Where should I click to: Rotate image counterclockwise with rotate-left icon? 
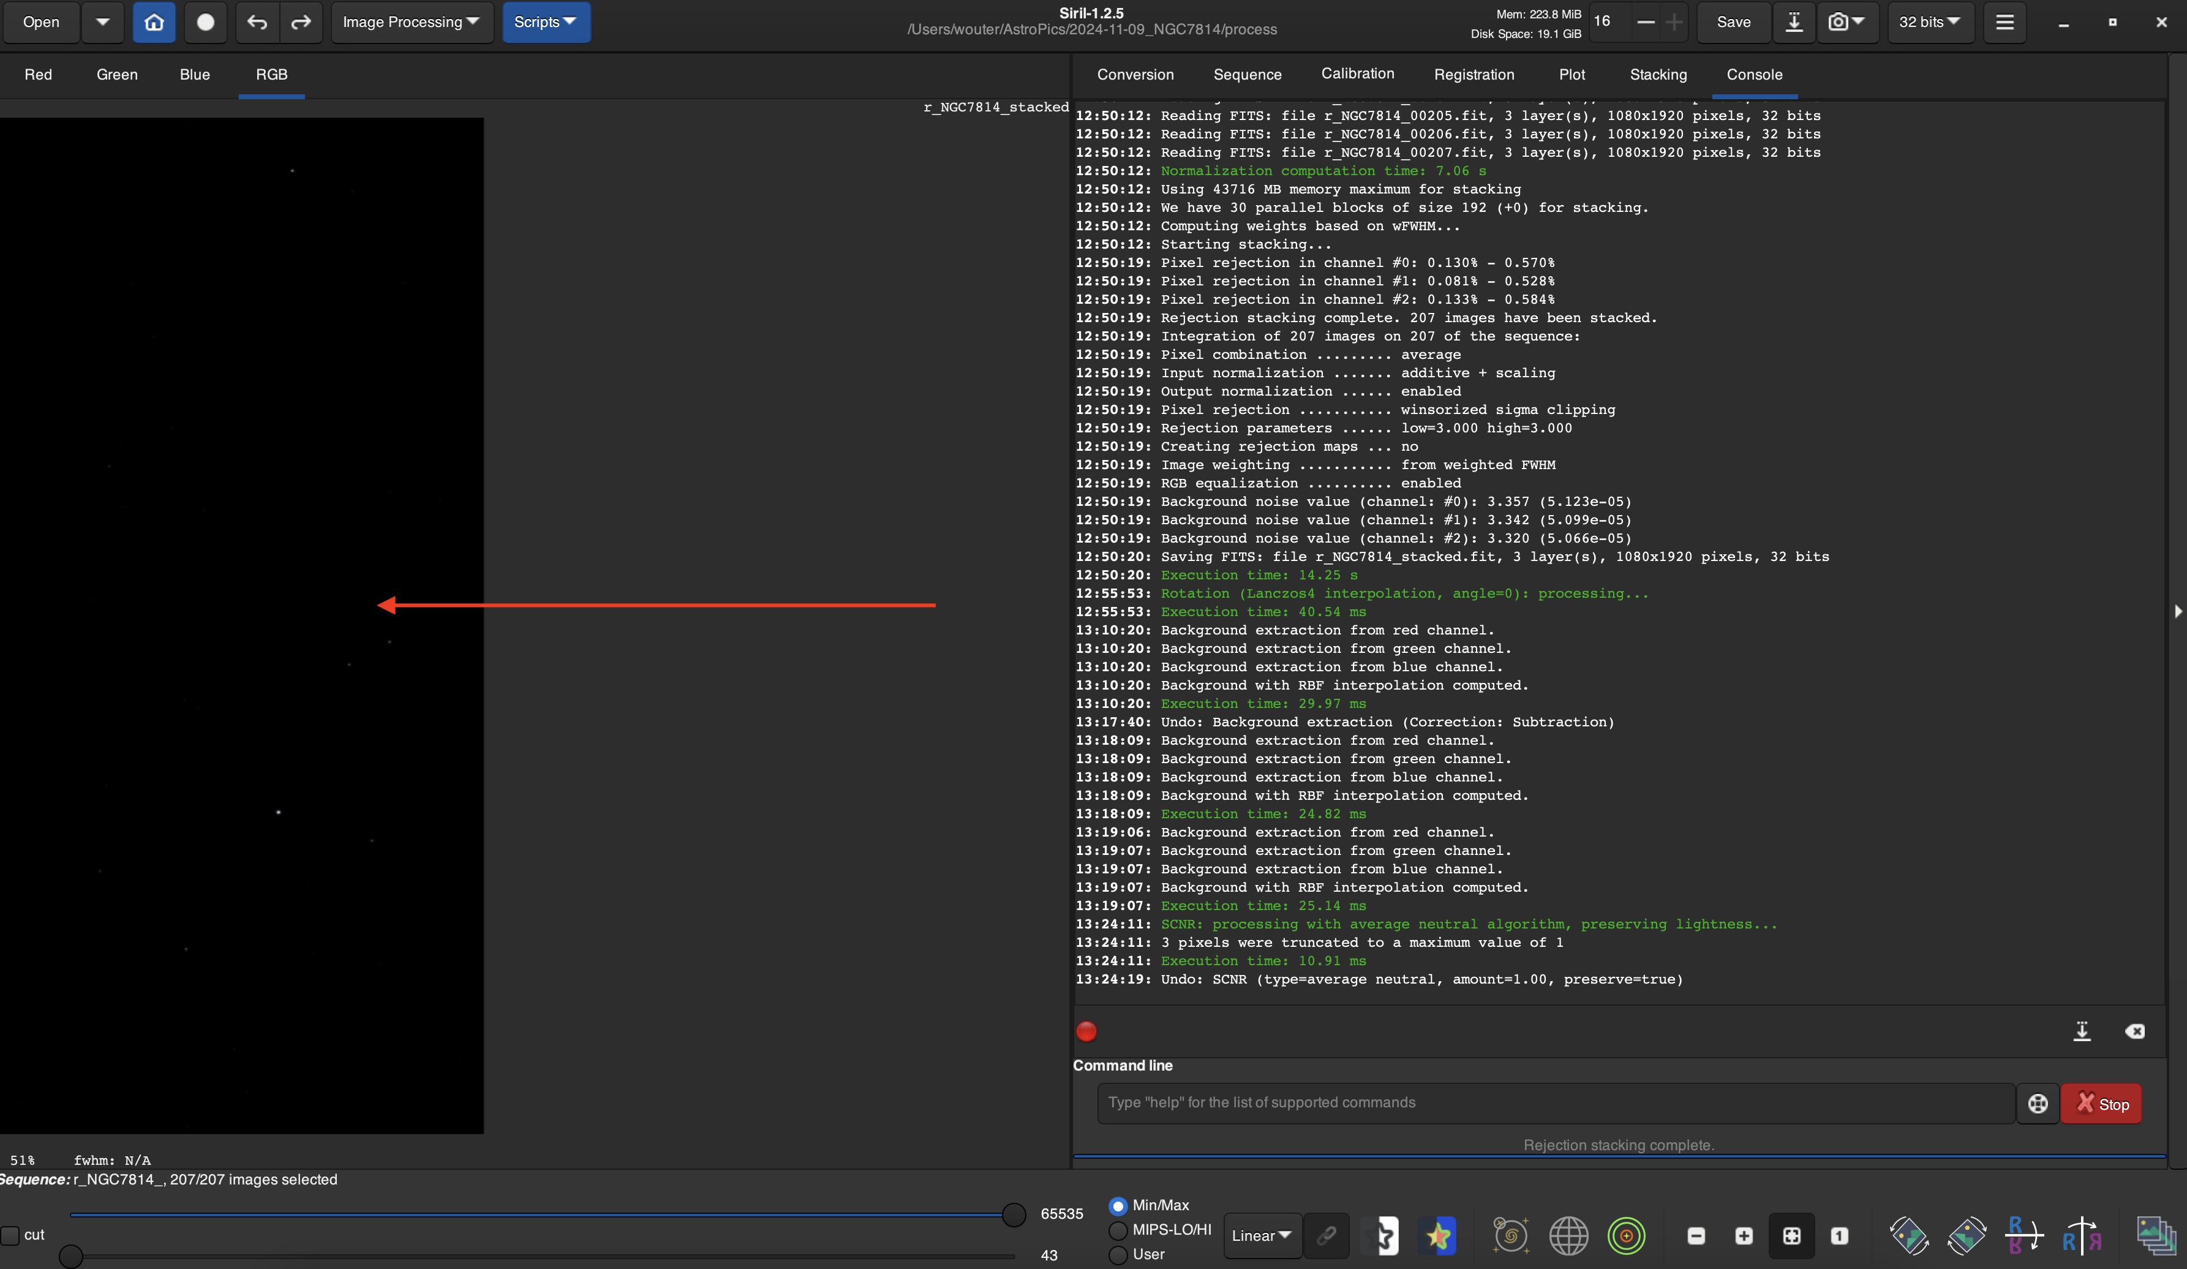tap(1908, 1235)
